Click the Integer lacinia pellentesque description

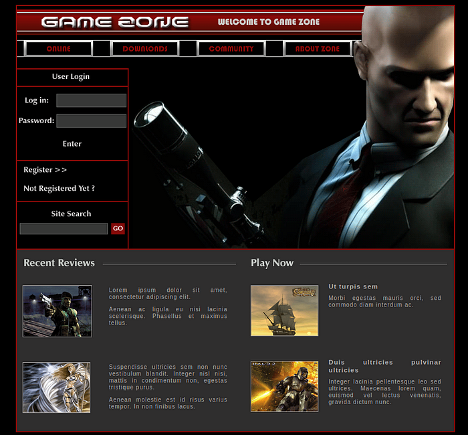[x=384, y=391]
